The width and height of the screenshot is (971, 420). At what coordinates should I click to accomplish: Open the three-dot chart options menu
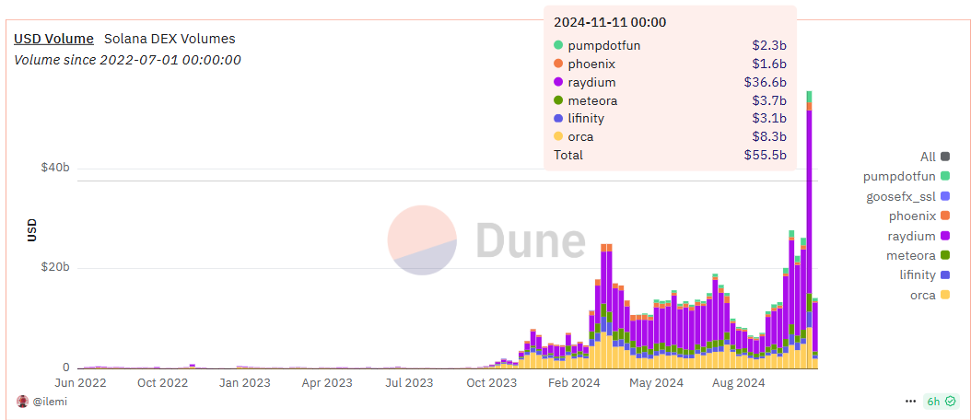click(909, 402)
